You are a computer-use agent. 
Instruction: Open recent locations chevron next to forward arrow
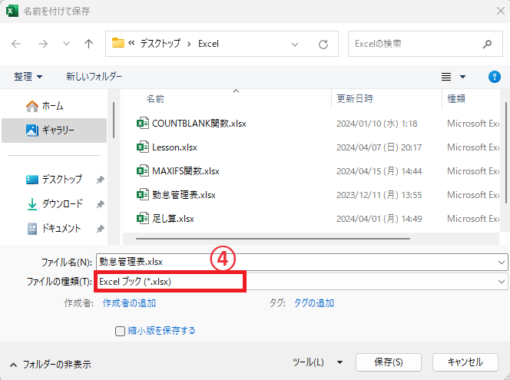click(x=66, y=44)
